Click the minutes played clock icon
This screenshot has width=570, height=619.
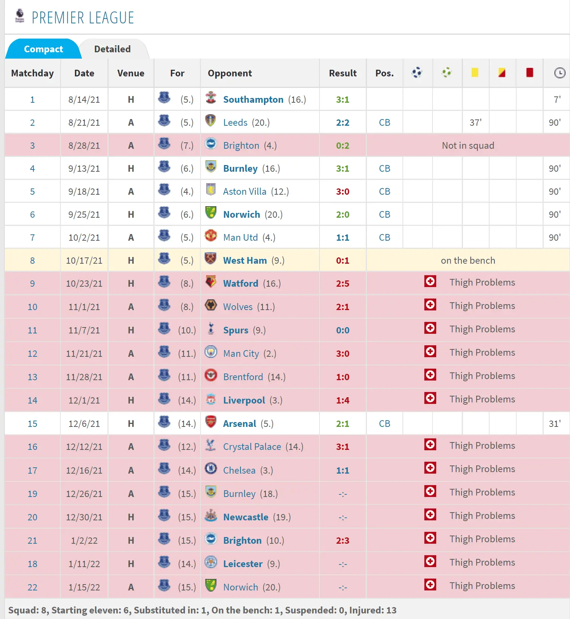[x=559, y=73]
